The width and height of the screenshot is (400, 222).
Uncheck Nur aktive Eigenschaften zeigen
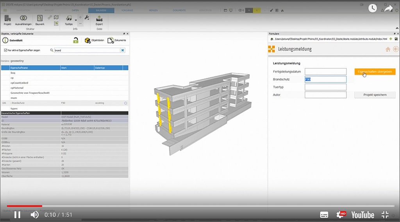pyautogui.click(x=5, y=50)
